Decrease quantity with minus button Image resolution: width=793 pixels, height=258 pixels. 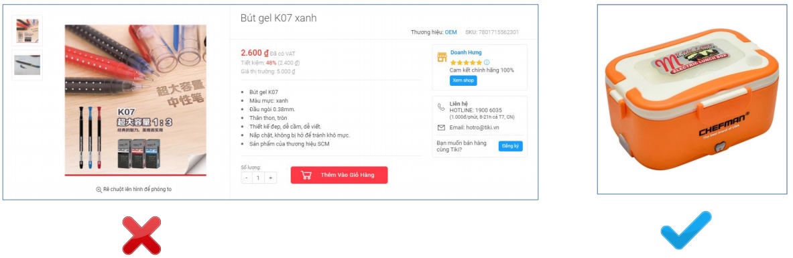click(246, 178)
